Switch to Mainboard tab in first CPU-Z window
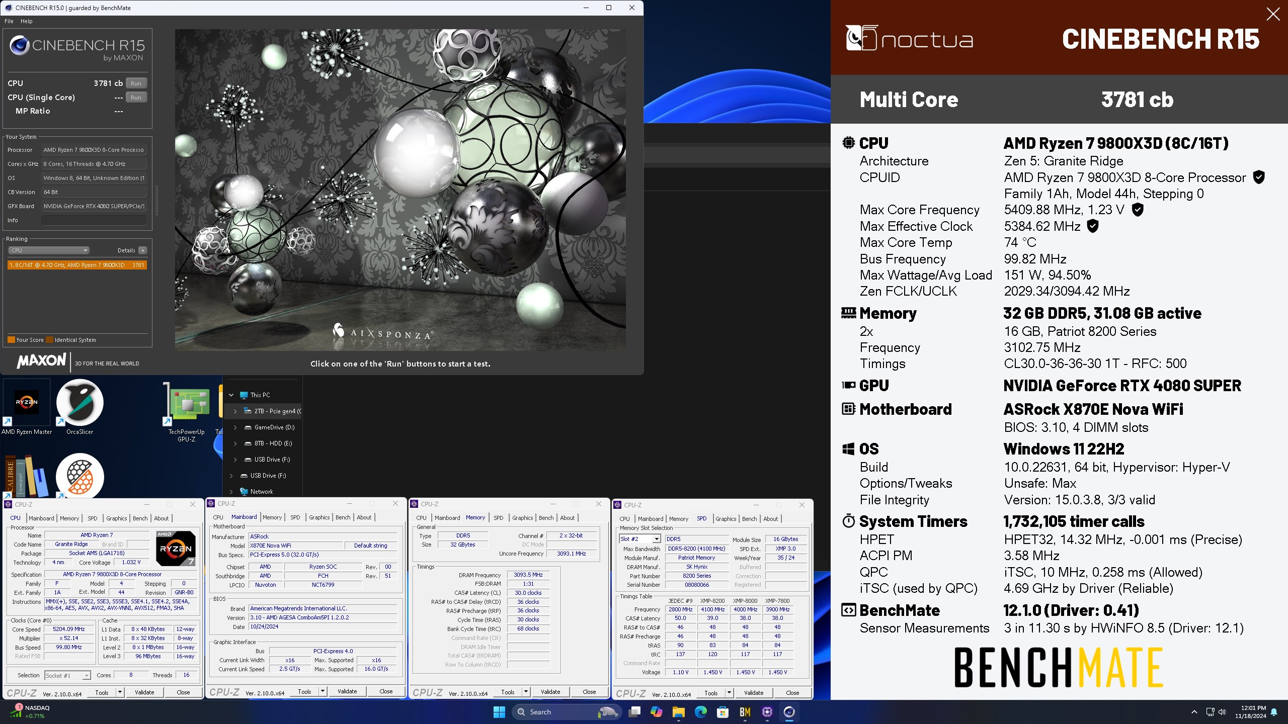The height and width of the screenshot is (724, 1288). (x=41, y=518)
